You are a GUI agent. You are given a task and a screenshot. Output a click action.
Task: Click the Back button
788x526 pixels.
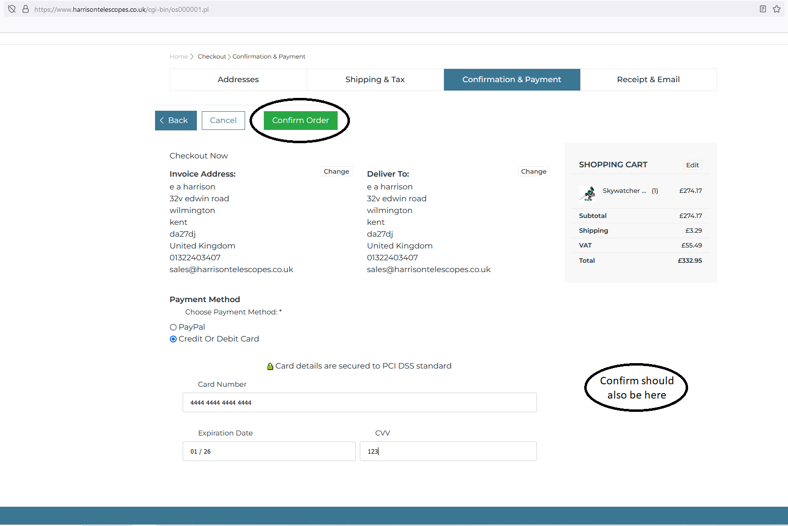176,121
